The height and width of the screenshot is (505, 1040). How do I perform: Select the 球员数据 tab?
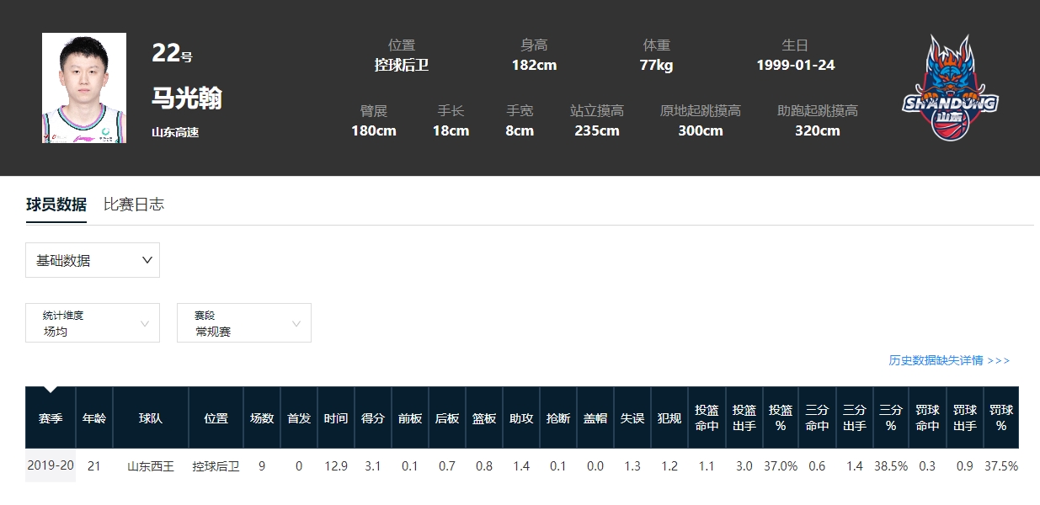(56, 205)
